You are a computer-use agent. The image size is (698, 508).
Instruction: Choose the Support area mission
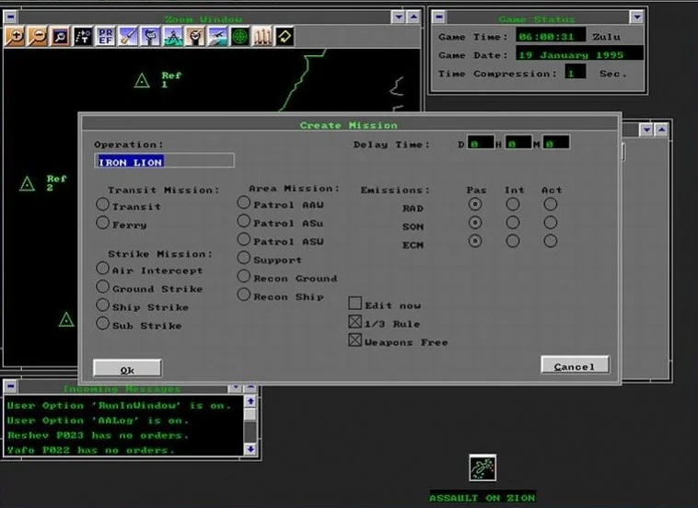(x=243, y=258)
